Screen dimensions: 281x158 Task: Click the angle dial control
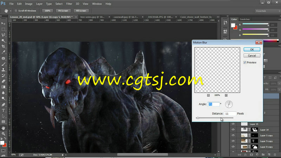[229, 104]
